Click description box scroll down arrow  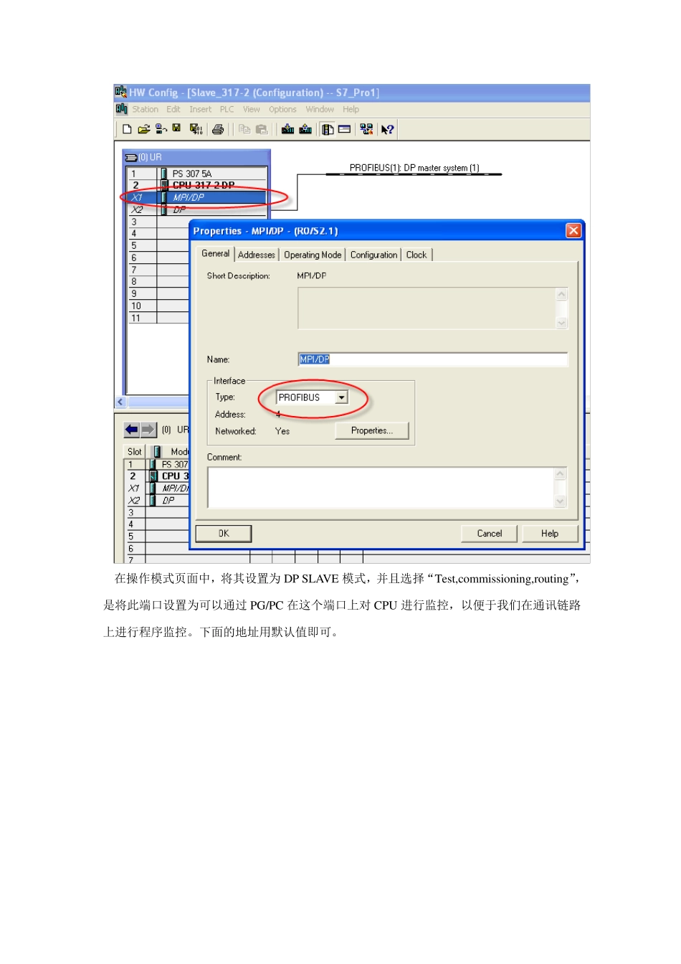[x=562, y=323]
